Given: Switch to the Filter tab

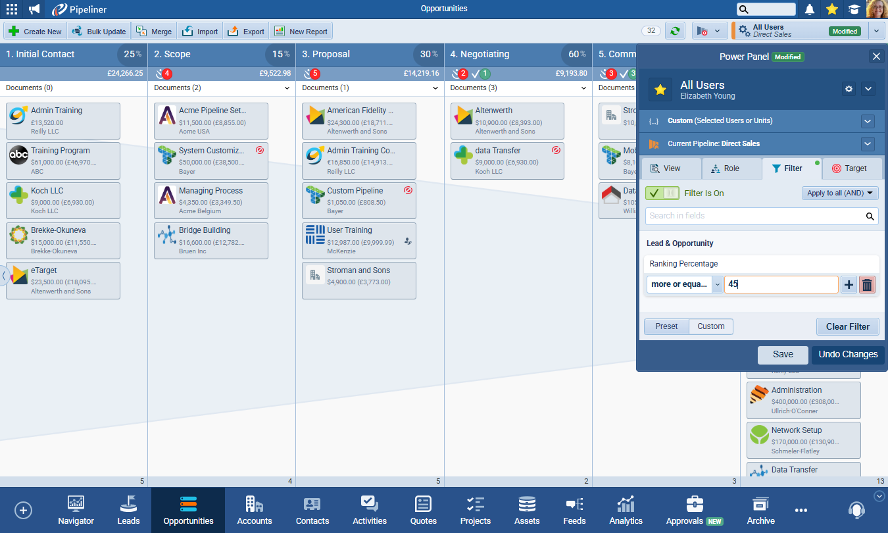Looking at the screenshot, I should 791,168.
